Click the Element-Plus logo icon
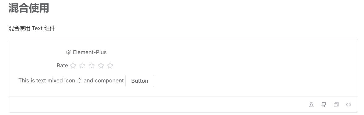The width and height of the screenshot is (364, 115). [68, 52]
